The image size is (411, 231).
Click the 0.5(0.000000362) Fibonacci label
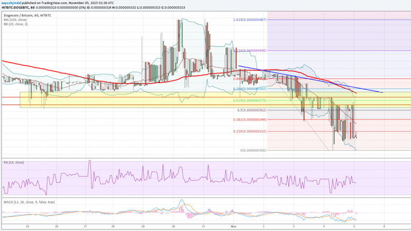point(252,110)
